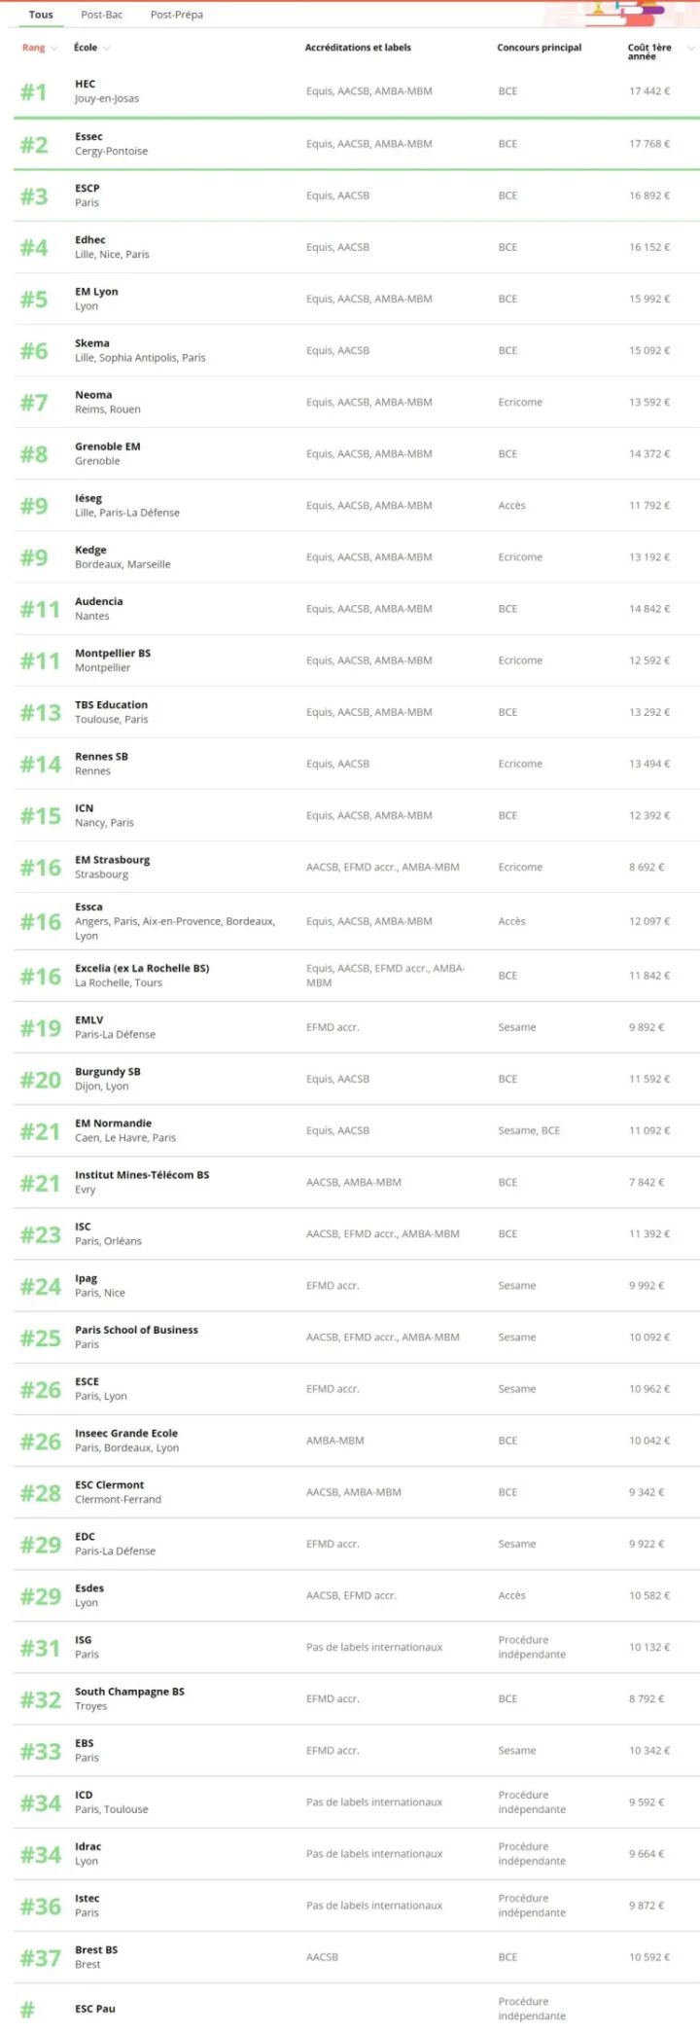Screen dimensions: 700x2033
Task: Select the Post-Prépa tab
Action: [x=177, y=15]
